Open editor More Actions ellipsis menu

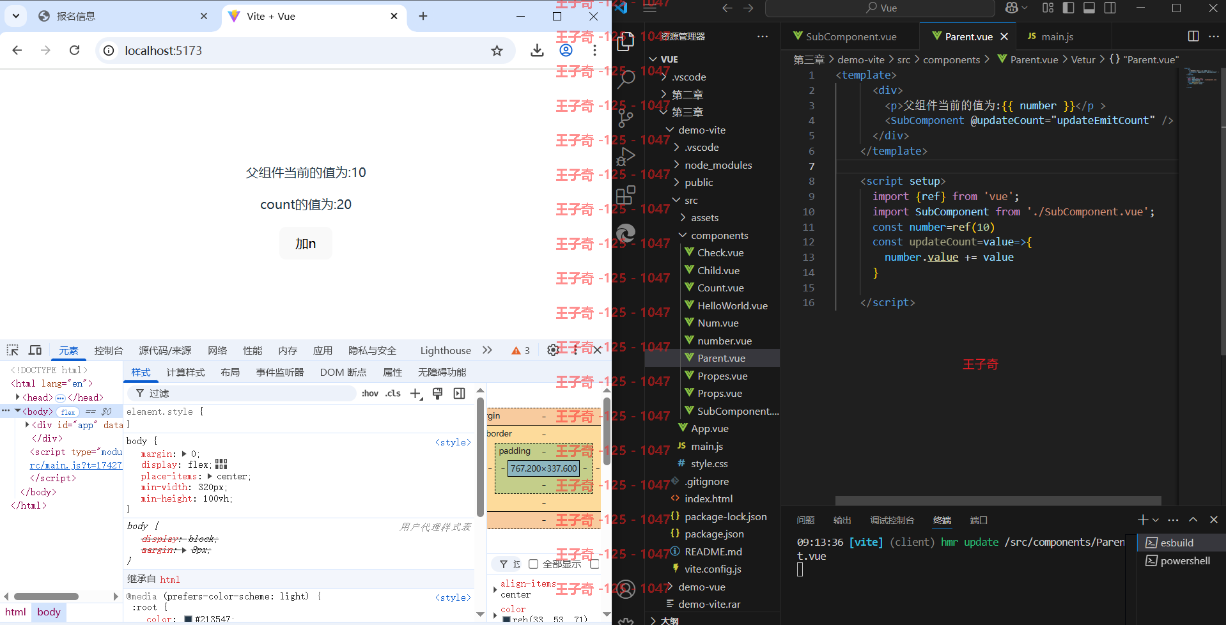pyautogui.click(x=1214, y=36)
